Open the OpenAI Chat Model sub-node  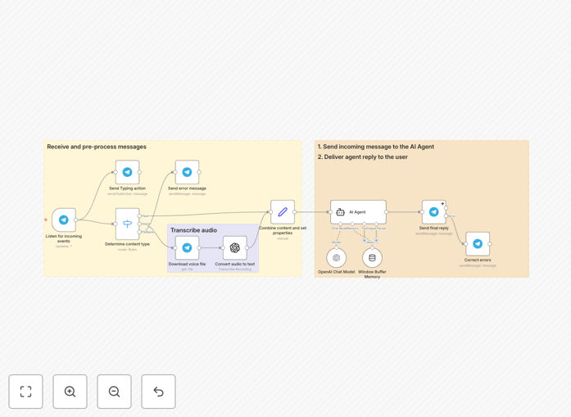(336, 258)
